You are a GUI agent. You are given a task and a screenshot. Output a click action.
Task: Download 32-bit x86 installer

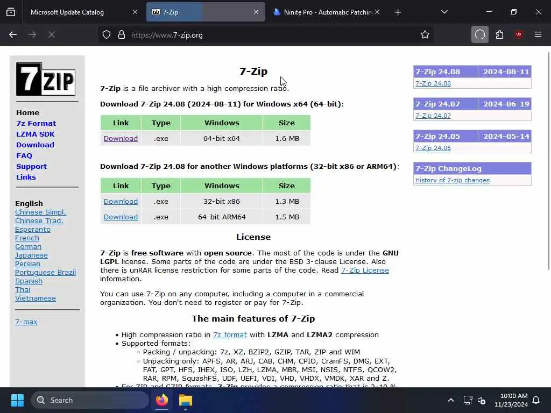point(121,201)
